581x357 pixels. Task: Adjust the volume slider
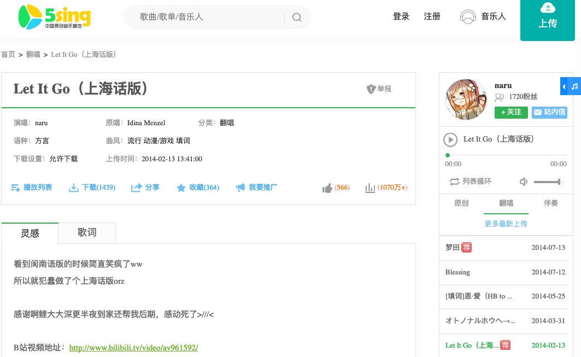547,182
